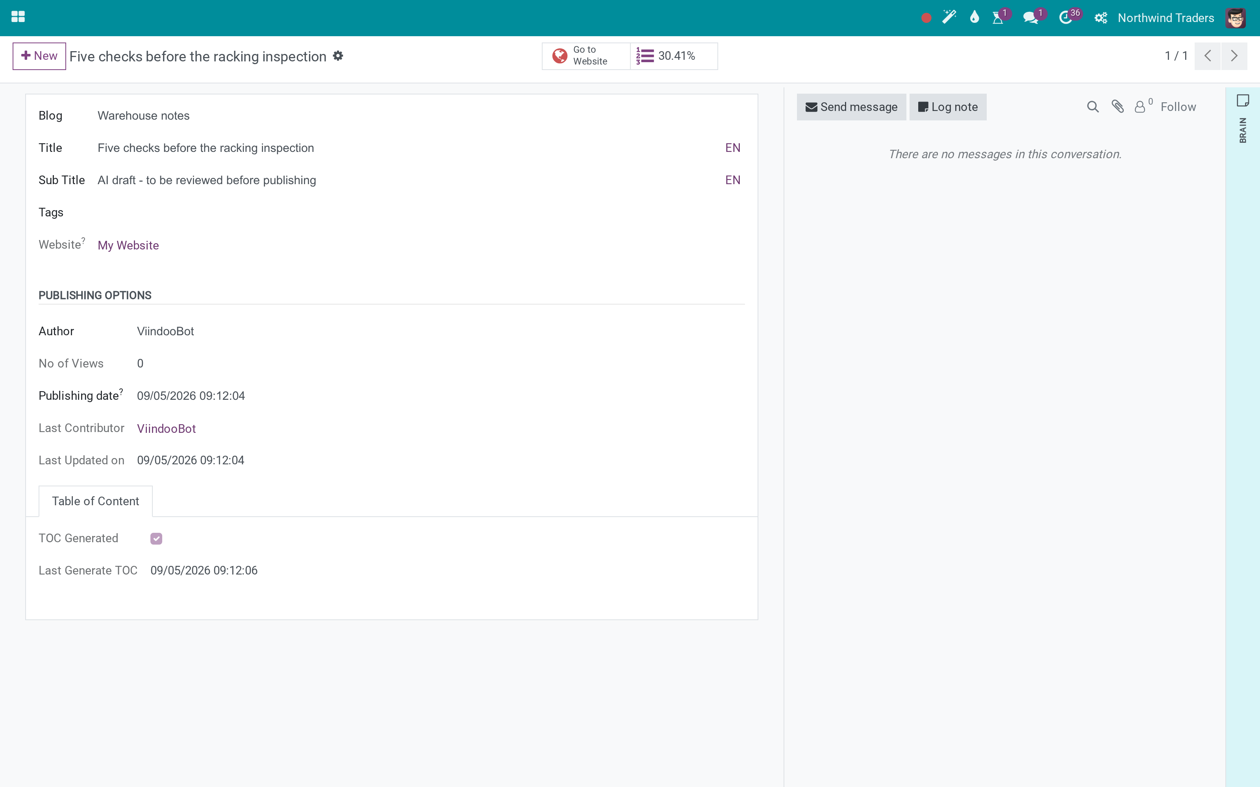This screenshot has height=787, width=1260.
Task: Translate Title via EN button
Action: 732,148
